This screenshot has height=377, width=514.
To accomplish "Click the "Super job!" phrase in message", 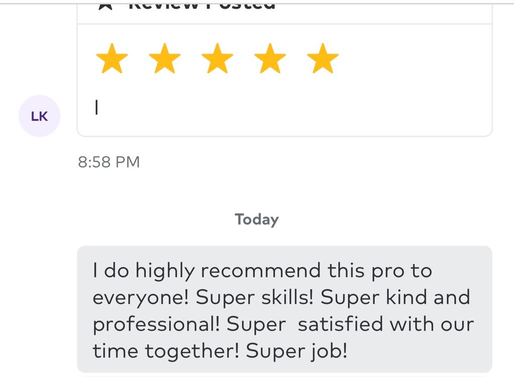I will (x=296, y=351).
